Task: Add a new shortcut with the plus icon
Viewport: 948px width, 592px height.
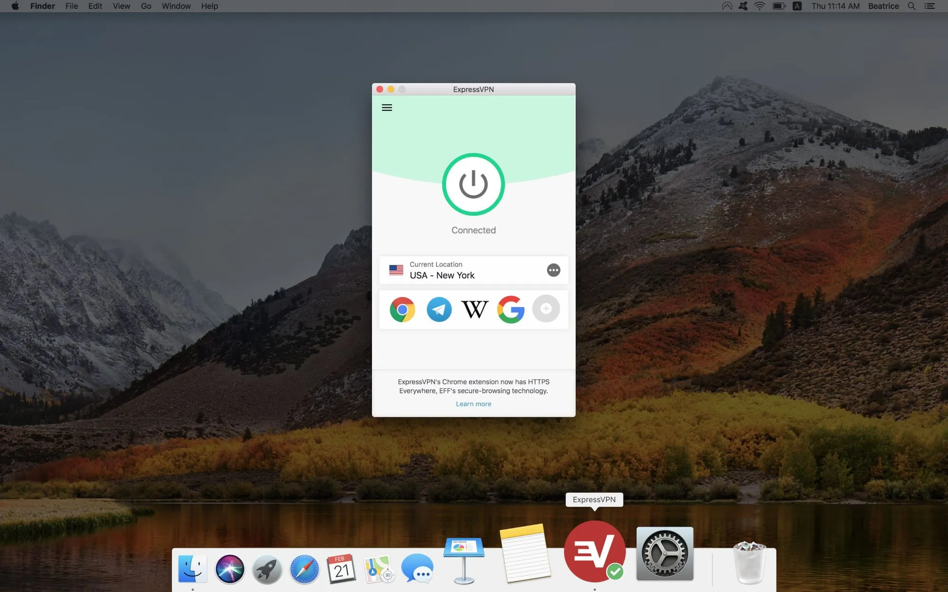Action: click(x=546, y=309)
